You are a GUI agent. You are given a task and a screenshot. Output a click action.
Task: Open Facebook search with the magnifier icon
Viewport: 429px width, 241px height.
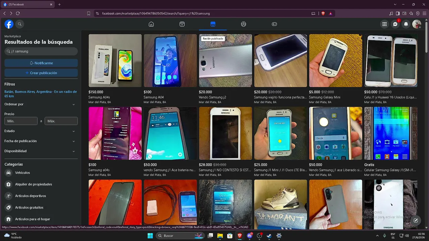pos(20,24)
